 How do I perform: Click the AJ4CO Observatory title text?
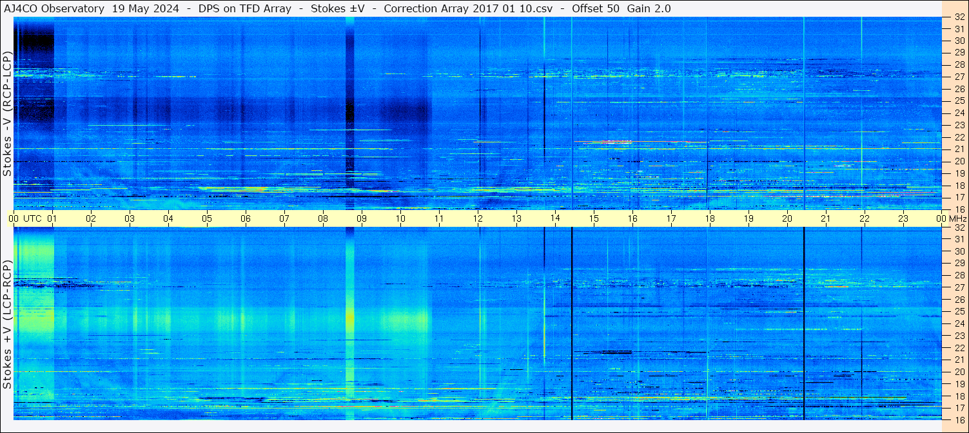[54, 8]
